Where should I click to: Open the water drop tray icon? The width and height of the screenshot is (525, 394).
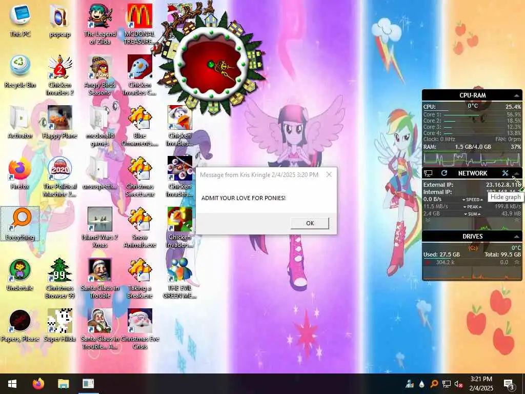click(421, 384)
